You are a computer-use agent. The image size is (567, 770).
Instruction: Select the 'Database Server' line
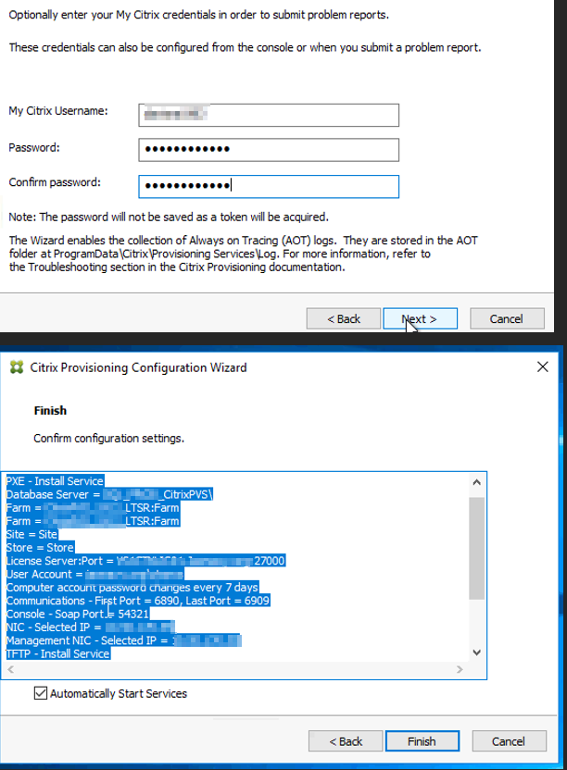[109, 494]
